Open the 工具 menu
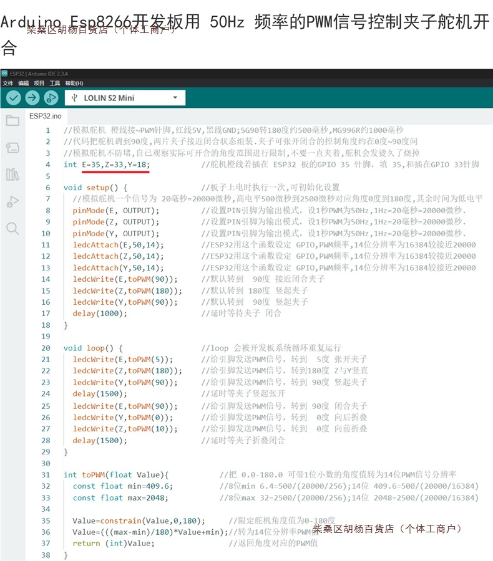Screen dimensions: 493x561 (55, 84)
